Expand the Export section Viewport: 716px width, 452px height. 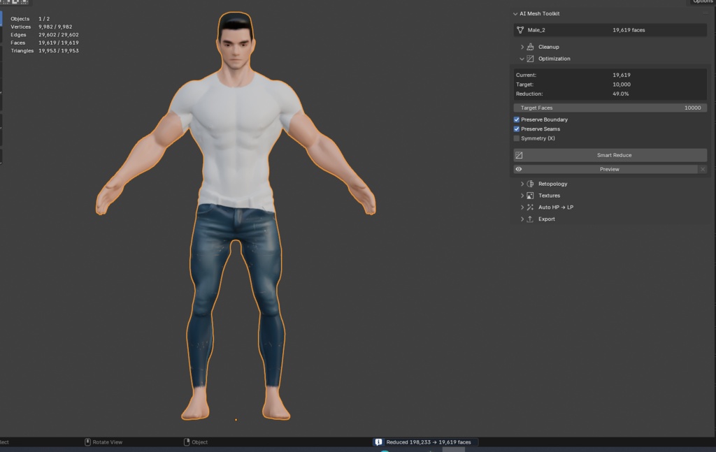[522, 219]
